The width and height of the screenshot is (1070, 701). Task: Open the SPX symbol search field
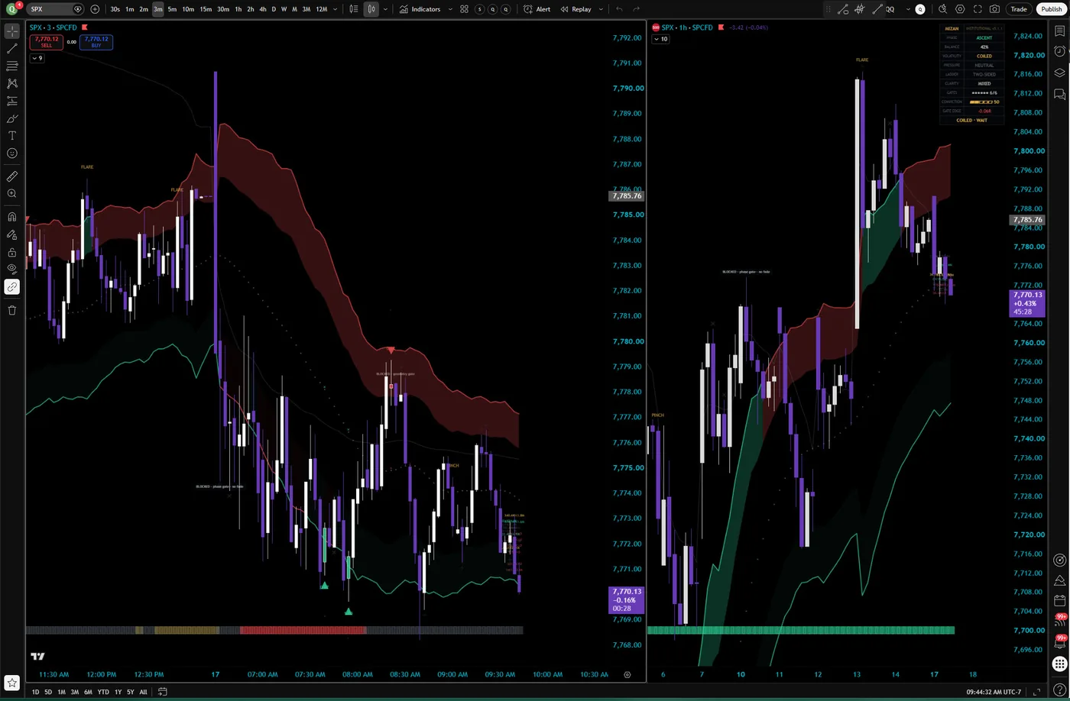[x=56, y=9]
